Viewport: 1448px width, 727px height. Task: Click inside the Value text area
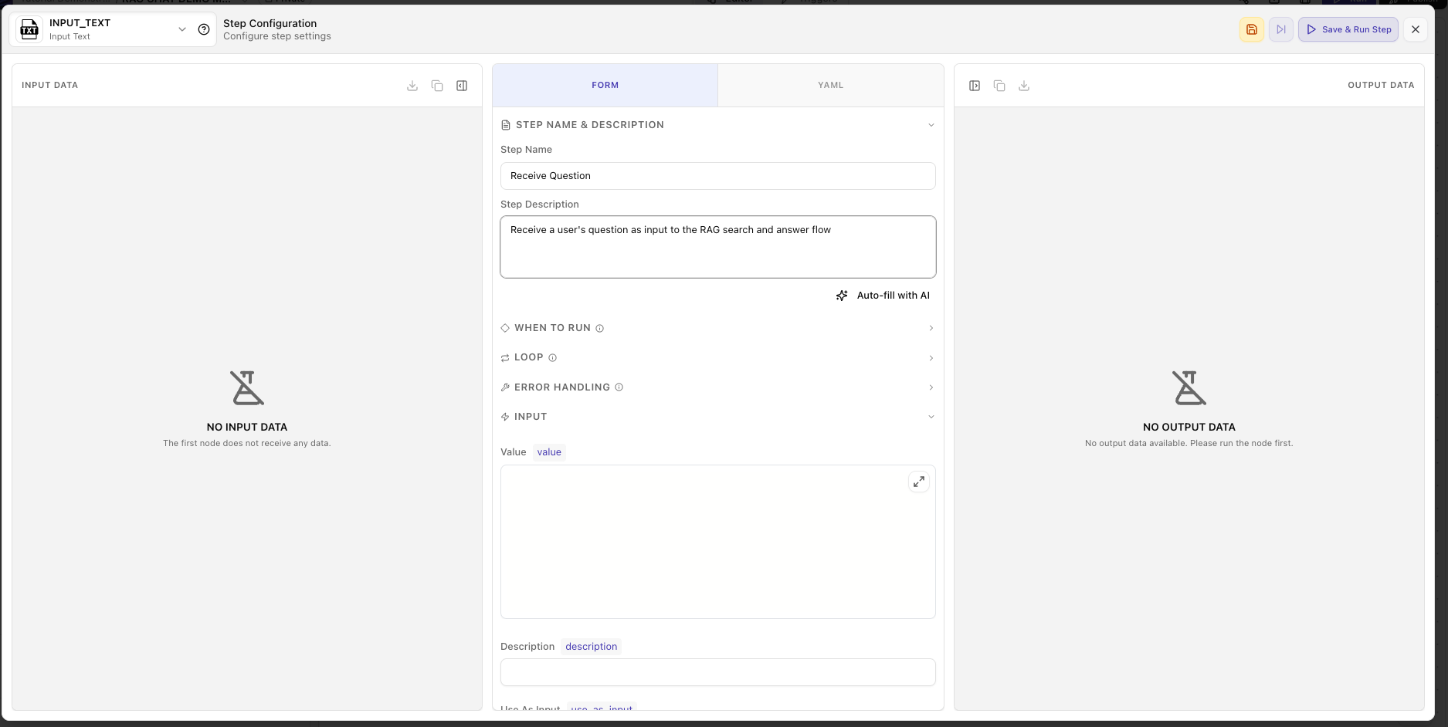pos(718,542)
